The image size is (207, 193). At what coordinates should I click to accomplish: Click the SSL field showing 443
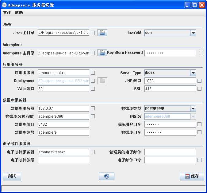[x=170, y=89]
